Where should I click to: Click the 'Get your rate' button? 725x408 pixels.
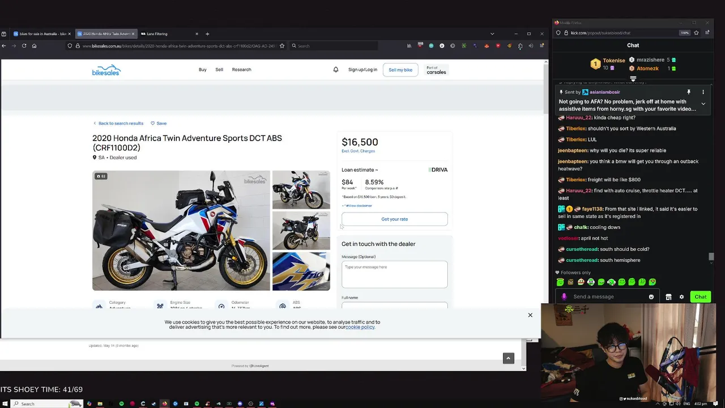pos(394,219)
